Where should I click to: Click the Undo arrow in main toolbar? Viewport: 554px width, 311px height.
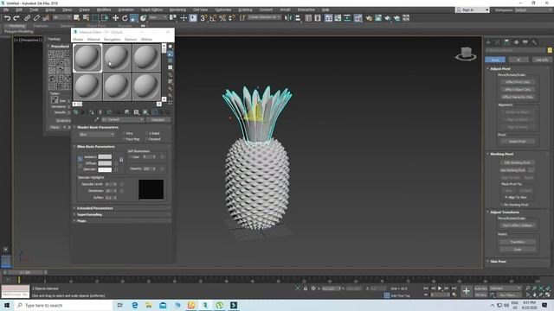coord(7,18)
